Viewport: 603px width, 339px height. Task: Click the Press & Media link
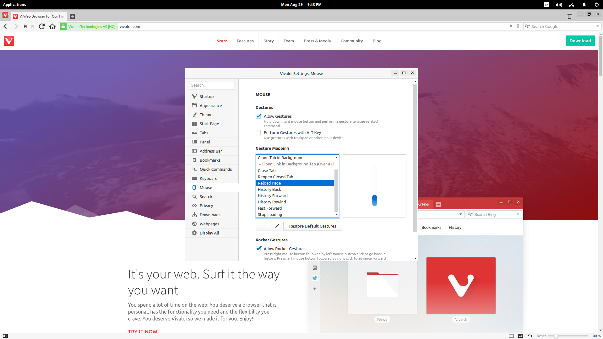[x=317, y=41]
